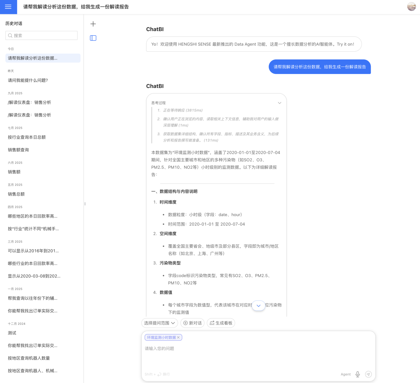
Task: Toggle the Agent mode label
Action: [x=346, y=374]
